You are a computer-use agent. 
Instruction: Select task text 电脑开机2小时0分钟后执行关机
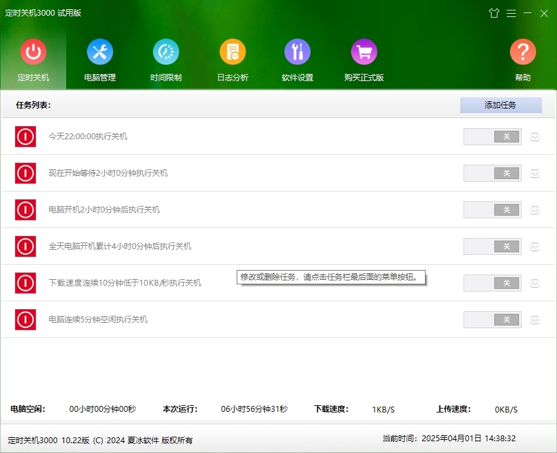coord(104,210)
